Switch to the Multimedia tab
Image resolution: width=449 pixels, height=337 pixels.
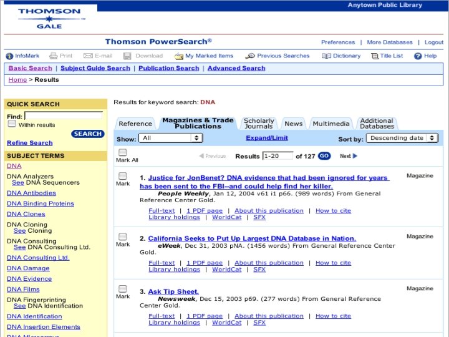pyautogui.click(x=331, y=124)
